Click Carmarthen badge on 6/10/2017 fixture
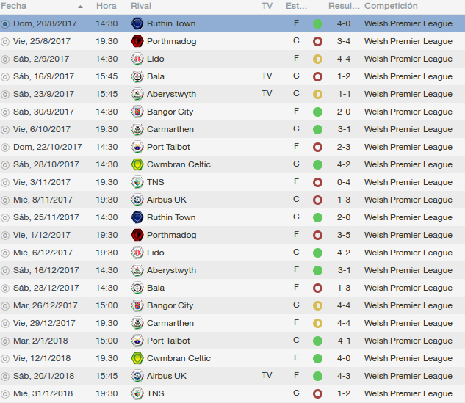This screenshot has height=403, width=465. (137, 129)
